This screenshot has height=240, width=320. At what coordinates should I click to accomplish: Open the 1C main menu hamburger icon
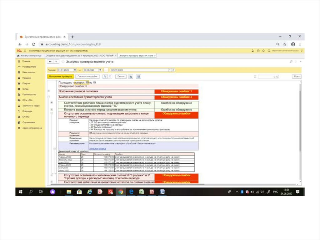[25, 50]
